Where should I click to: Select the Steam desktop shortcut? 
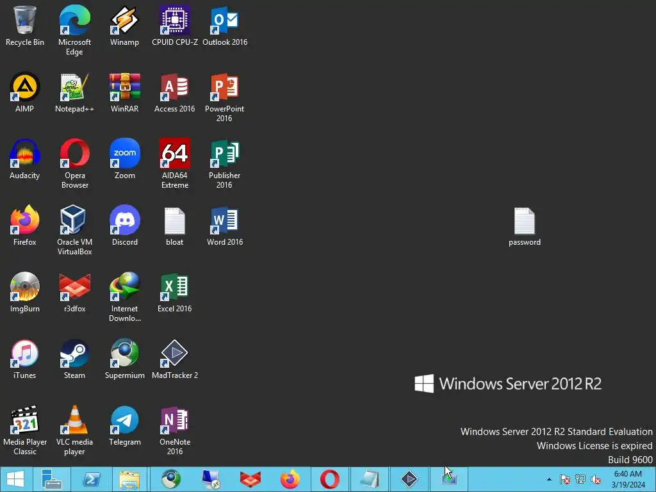(x=74, y=359)
